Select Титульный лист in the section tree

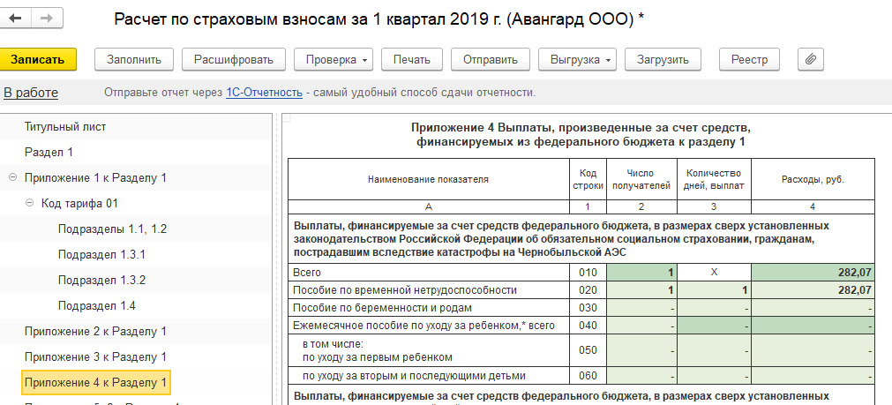pyautogui.click(x=65, y=127)
